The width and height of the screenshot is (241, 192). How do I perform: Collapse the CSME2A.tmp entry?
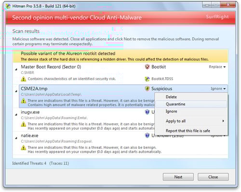coord(16,91)
